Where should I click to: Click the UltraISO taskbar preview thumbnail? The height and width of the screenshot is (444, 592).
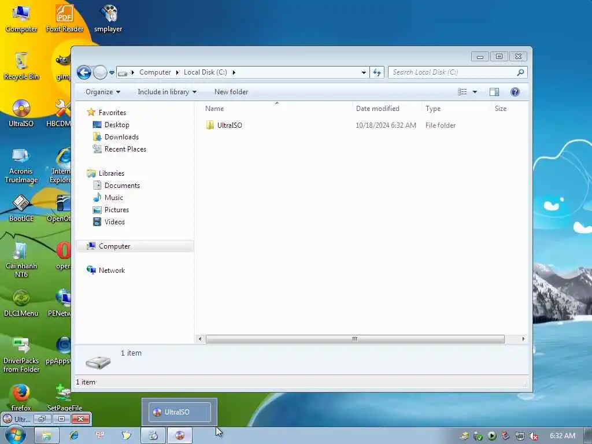click(x=180, y=412)
